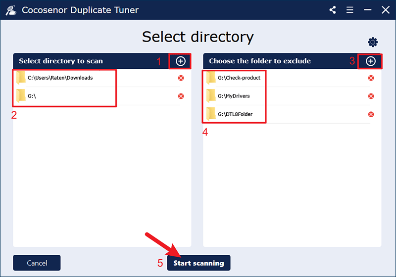Remove G:\ from the scan list
The height and width of the screenshot is (277, 396).
coord(181,96)
